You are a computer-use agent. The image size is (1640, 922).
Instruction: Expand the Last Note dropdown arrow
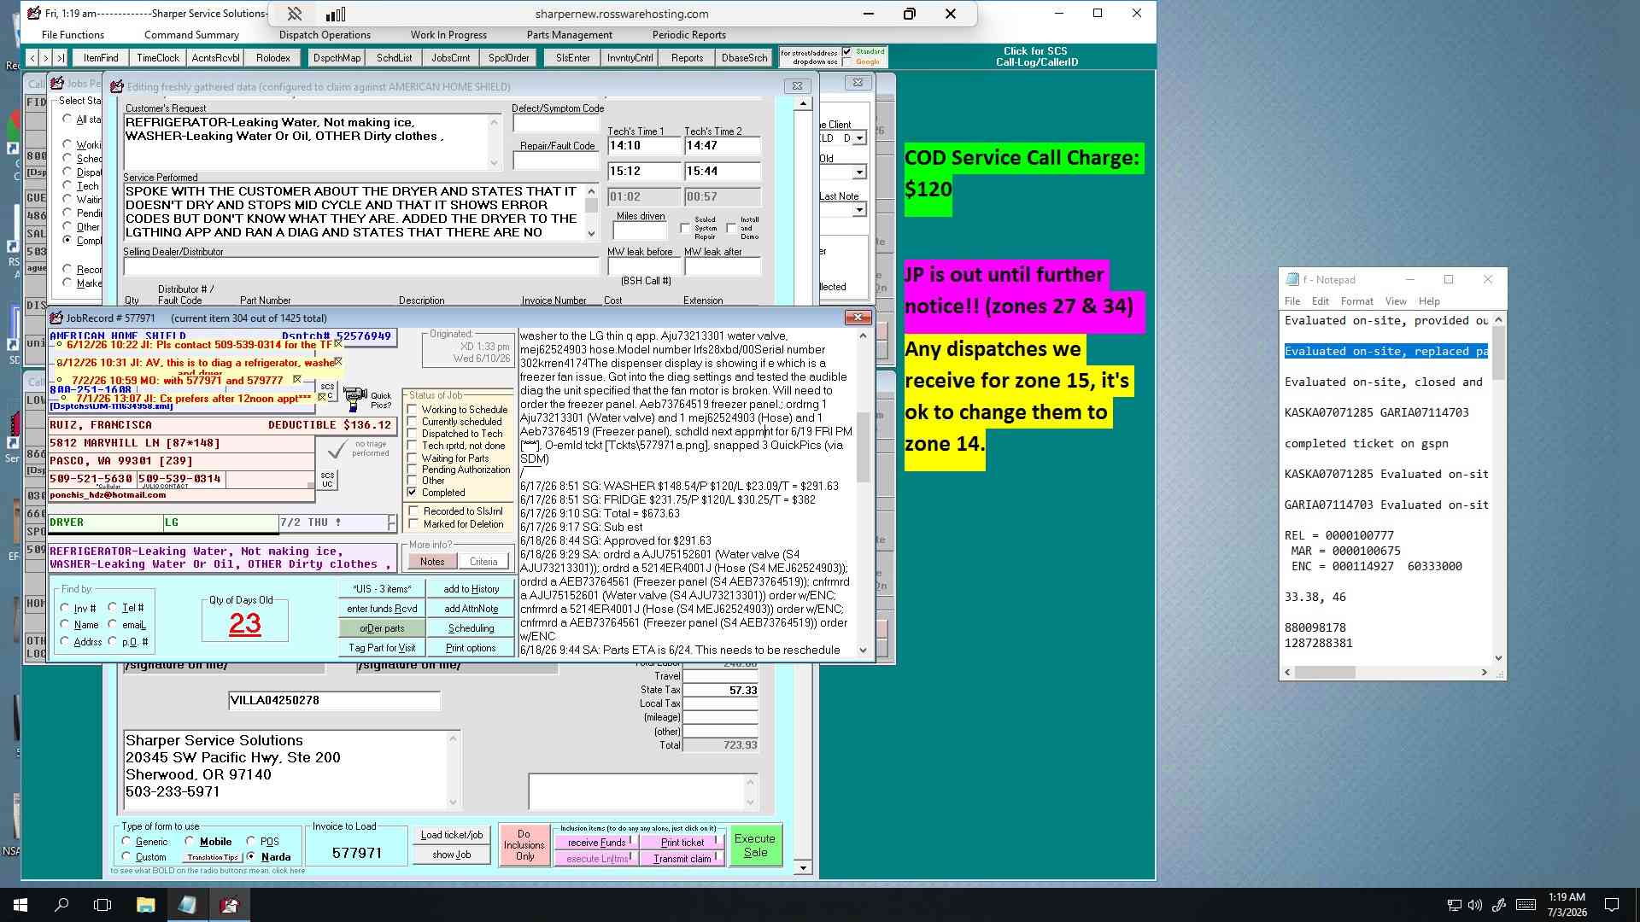click(x=859, y=210)
